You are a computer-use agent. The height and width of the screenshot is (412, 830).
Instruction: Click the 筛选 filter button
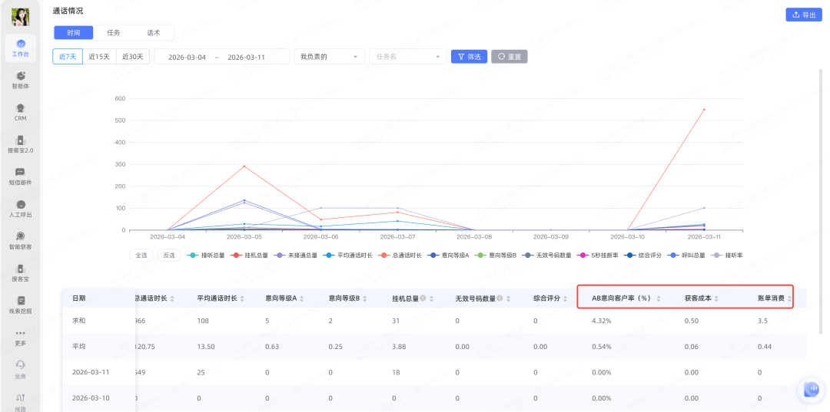[x=469, y=57]
